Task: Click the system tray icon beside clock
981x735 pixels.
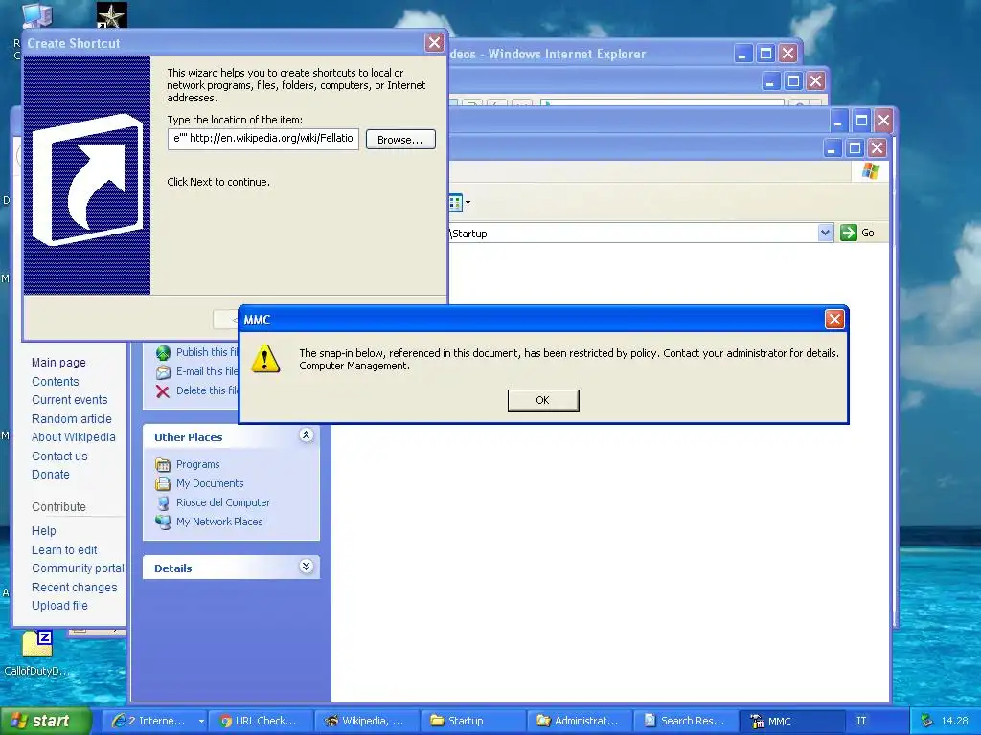Action: (x=926, y=721)
